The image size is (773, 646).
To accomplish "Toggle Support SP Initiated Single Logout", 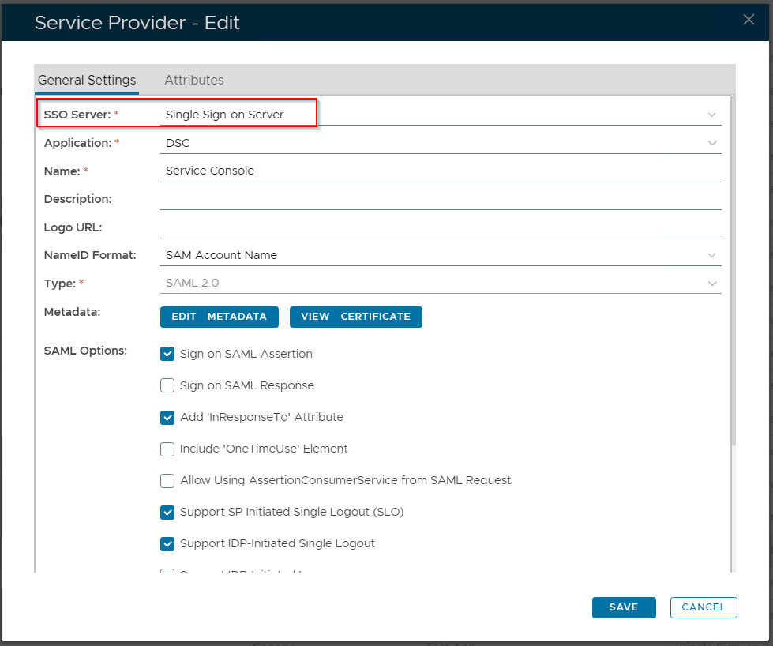I will click(167, 512).
